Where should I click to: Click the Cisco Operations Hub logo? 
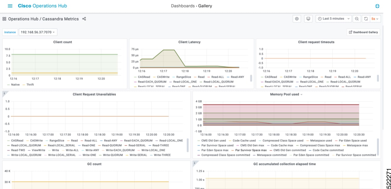42,6
